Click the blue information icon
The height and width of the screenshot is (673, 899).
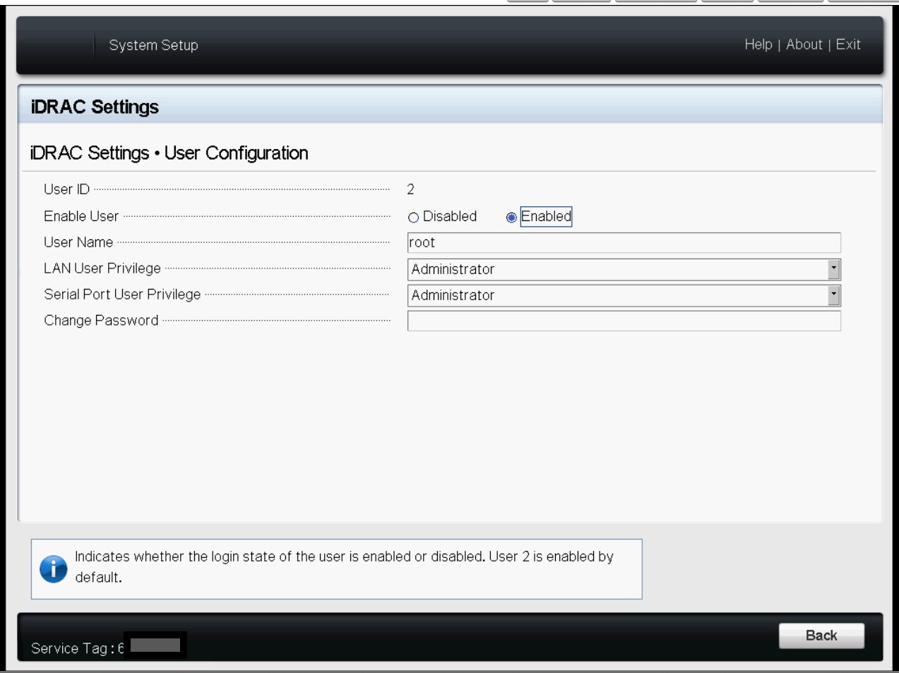[54, 568]
